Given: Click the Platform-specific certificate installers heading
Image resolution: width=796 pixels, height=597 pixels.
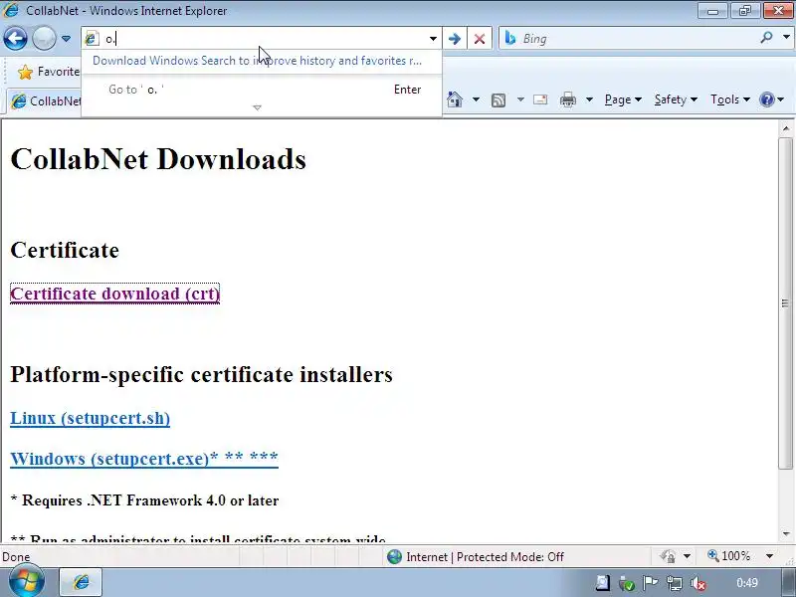Looking at the screenshot, I should point(202,375).
